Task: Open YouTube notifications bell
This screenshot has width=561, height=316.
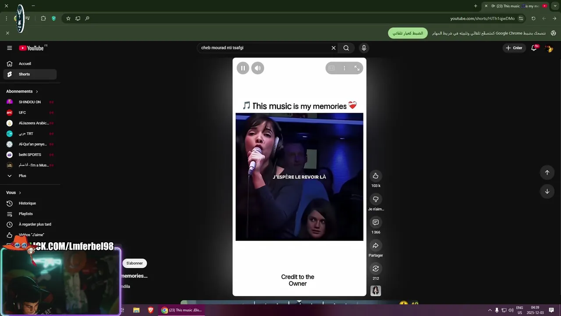Action: pos(534,48)
